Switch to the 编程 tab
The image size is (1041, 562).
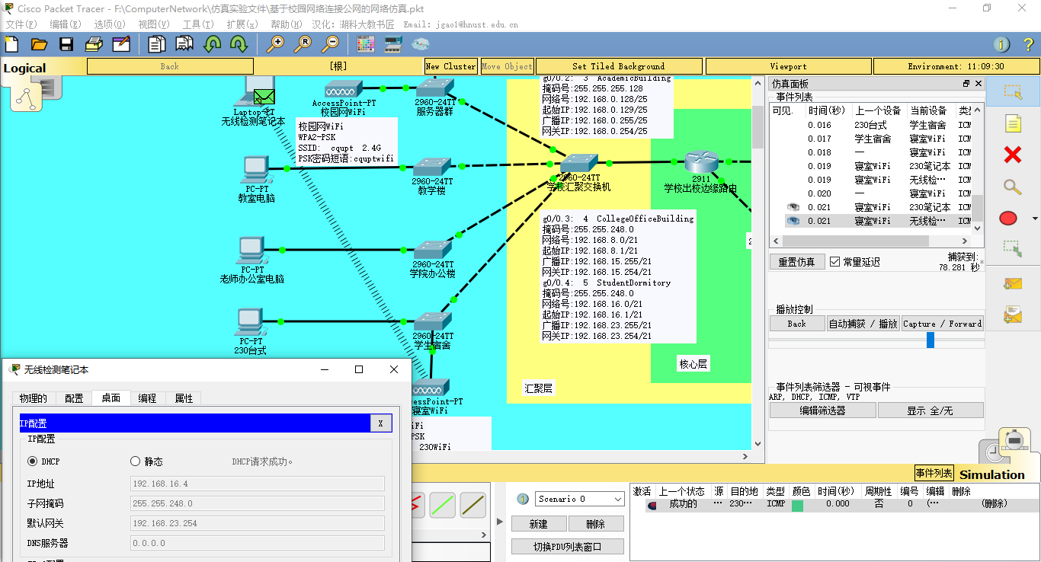click(147, 398)
